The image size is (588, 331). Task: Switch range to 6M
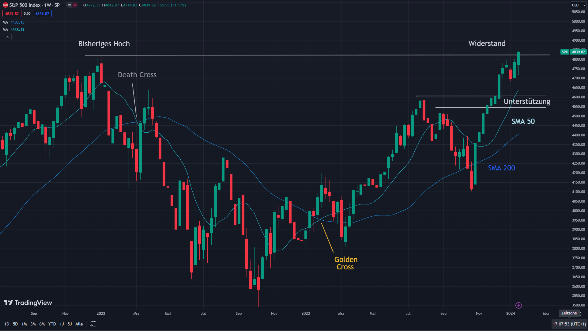42,324
